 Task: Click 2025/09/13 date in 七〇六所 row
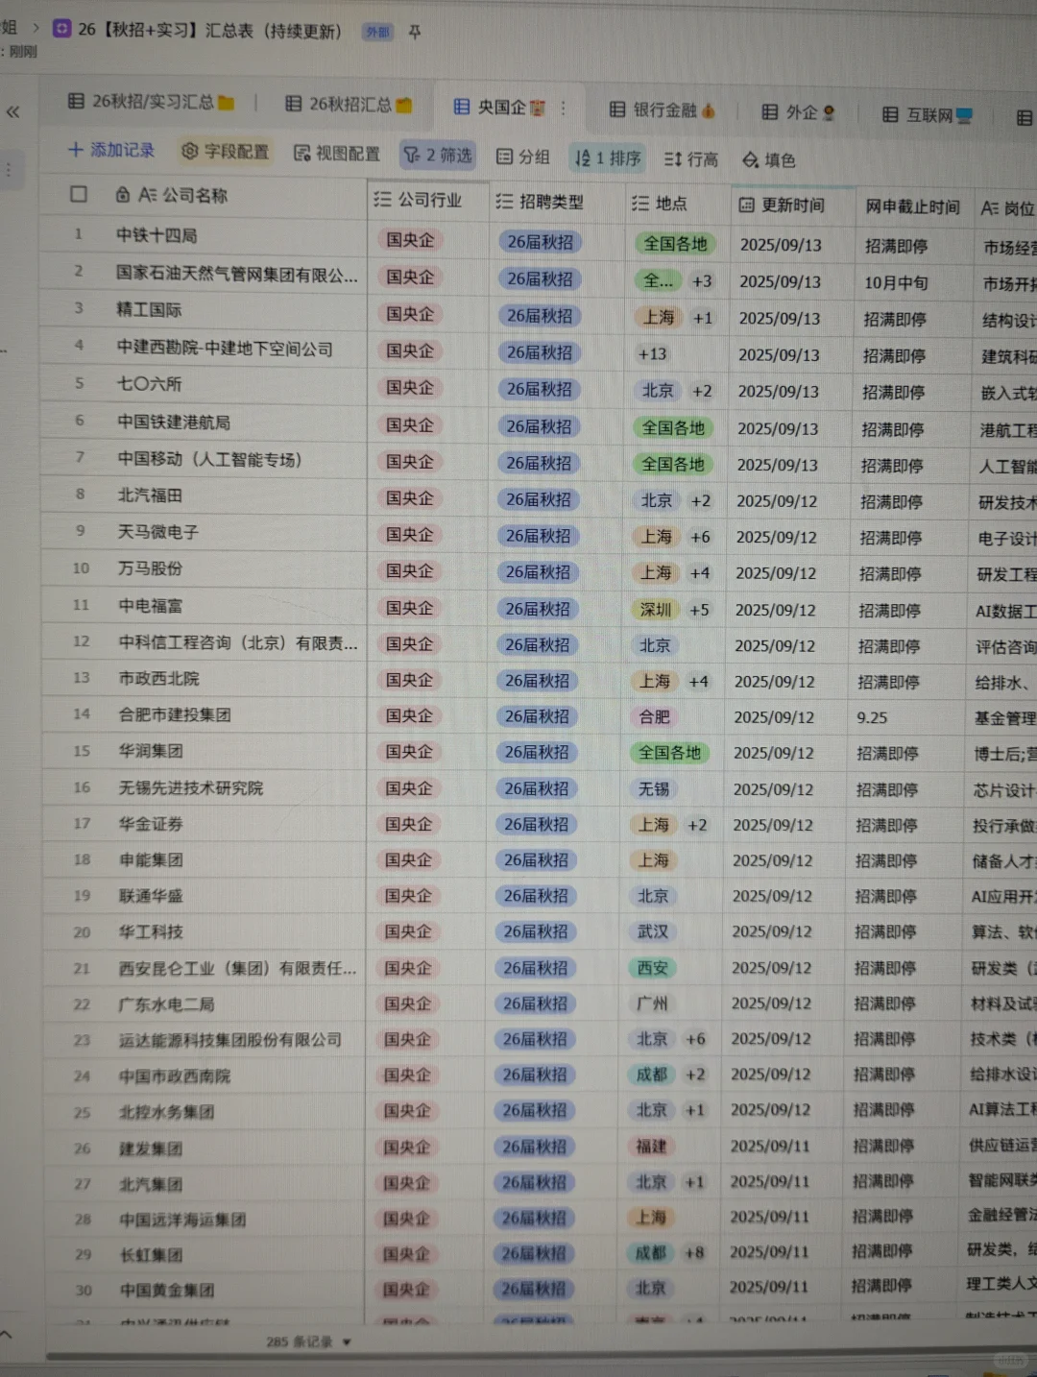(x=779, y=392)
